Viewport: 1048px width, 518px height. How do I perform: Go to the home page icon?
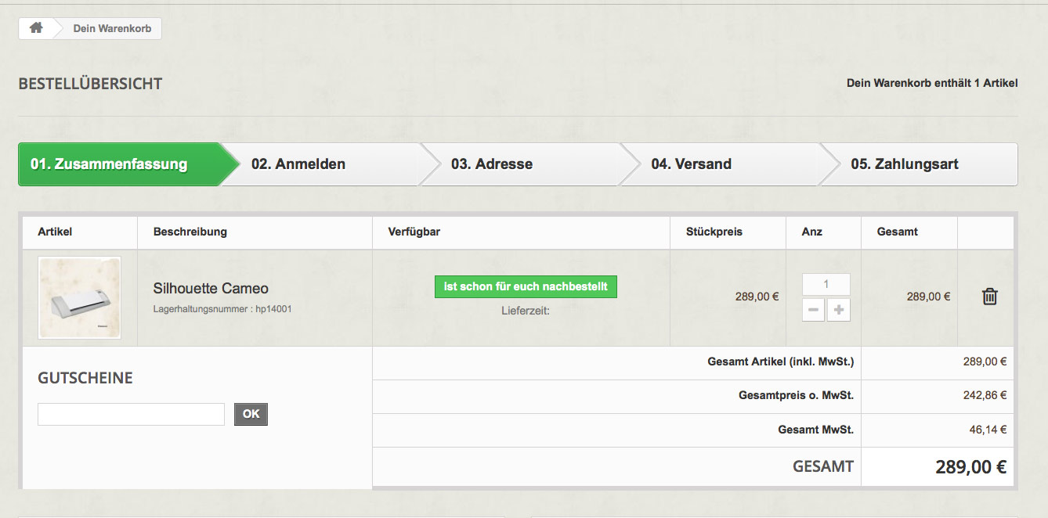click(x=36, y=28)
